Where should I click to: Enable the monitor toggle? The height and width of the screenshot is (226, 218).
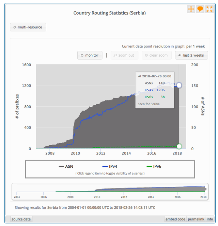pos(90,55)
